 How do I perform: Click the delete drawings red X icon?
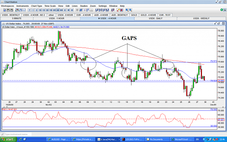tap(122, 10)
